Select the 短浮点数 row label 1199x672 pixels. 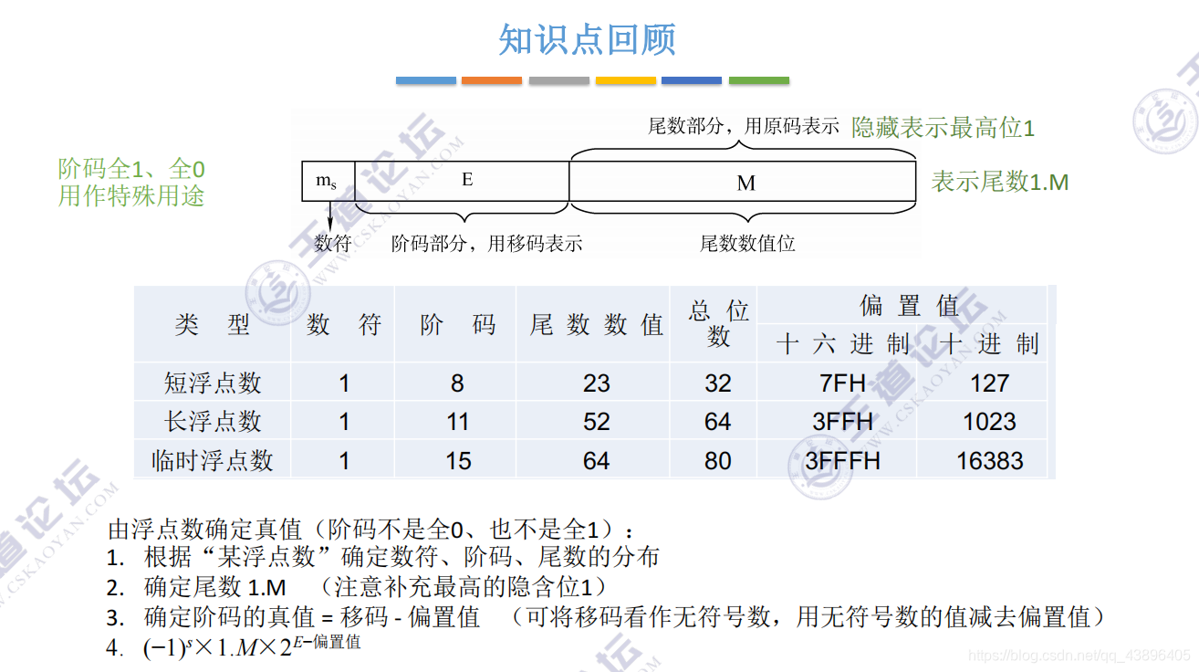click(213, 383)
